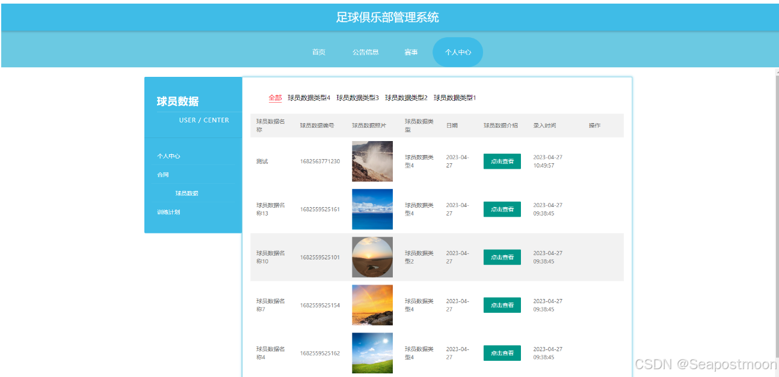This screenshot has height=377, width=779.
Task: Click 点击查看 for 球员数据名称13
Action: (x=502, y=209)
